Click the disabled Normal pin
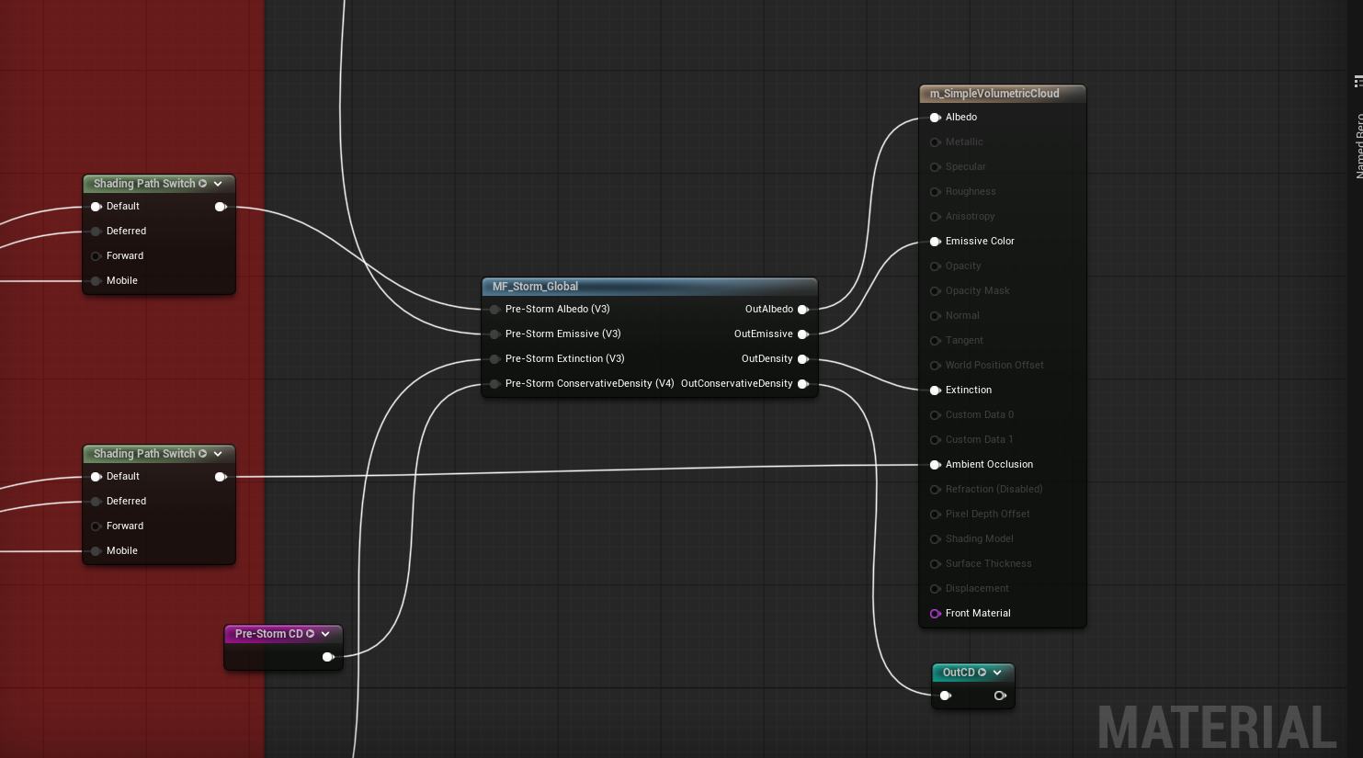 coord(935,316)
